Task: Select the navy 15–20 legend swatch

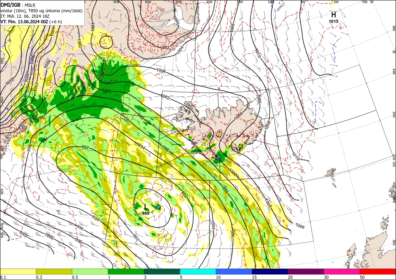Action: click(x=270, y=271)
